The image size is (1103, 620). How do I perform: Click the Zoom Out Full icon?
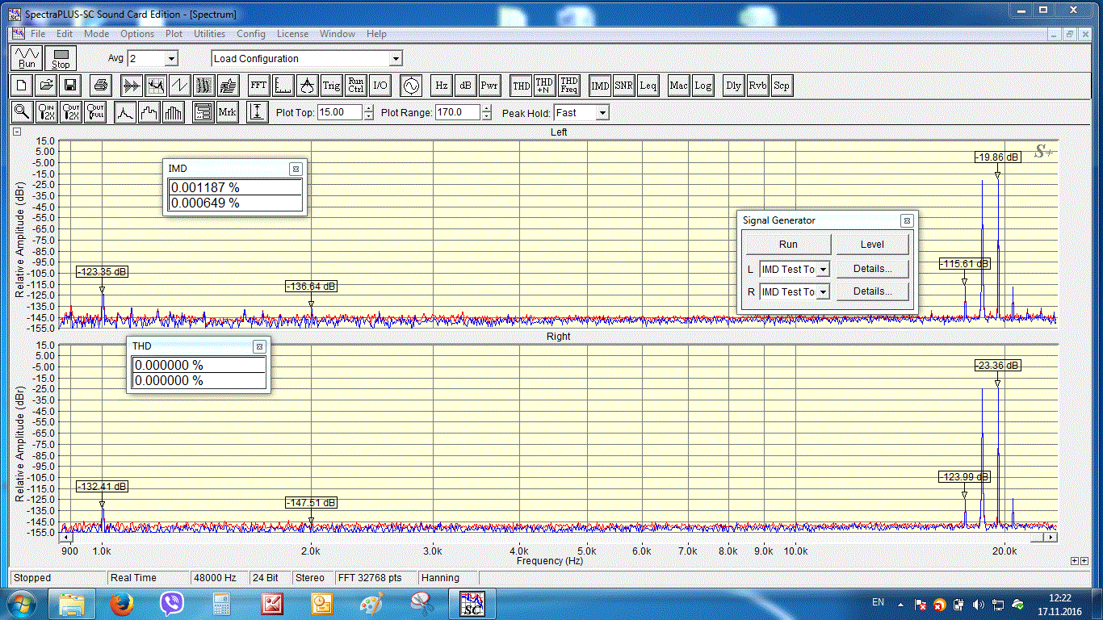[96, 113]
